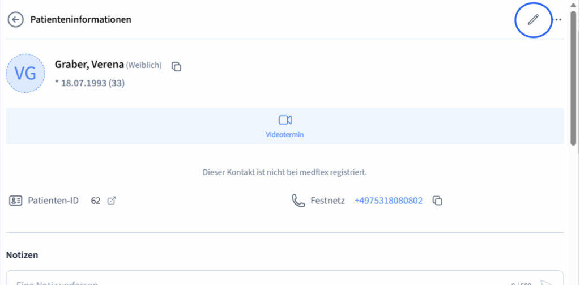
Task: Select the VG avatar circle
Action: point(25,73)
